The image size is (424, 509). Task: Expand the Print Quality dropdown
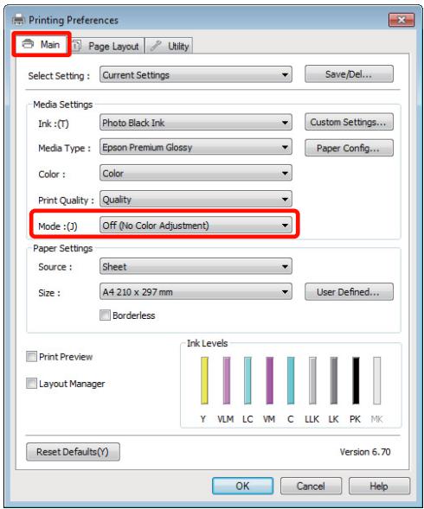196,199
